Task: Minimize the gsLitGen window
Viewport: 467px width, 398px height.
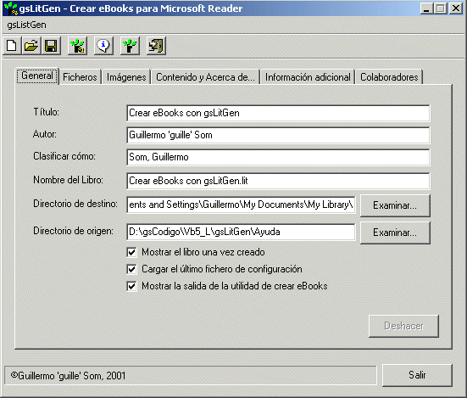Action: point(426,8)
